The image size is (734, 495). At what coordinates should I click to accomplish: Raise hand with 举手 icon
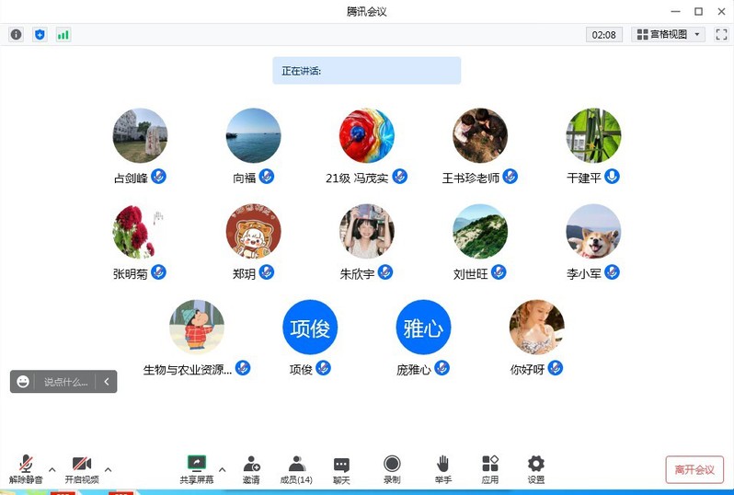pyautogui.click(x=442, y=469)
